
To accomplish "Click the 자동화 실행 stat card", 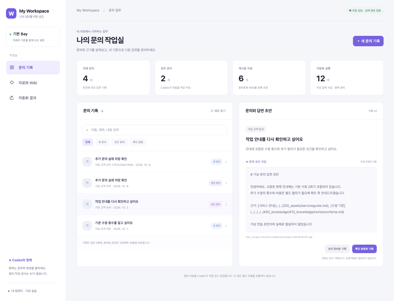I will (347, 78).
